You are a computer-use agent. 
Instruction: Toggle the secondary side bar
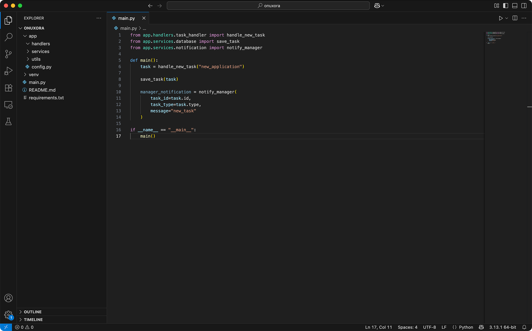(x=524, y=6)
